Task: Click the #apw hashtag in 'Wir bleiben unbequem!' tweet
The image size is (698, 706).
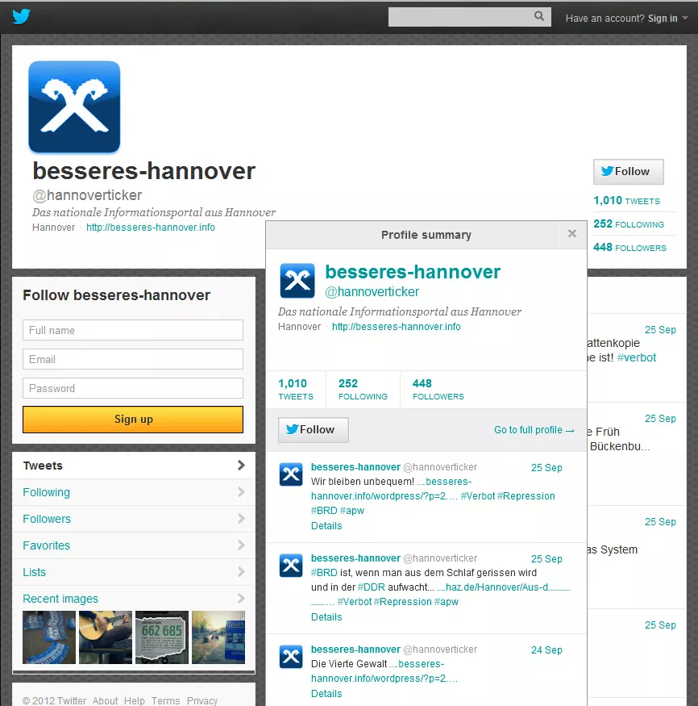Action: tap(352, 511)
